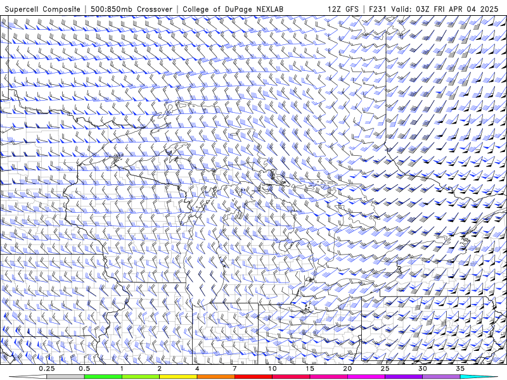Click the 'F231 Valid: 03Z FRI APR 04 2025' text

433,9
